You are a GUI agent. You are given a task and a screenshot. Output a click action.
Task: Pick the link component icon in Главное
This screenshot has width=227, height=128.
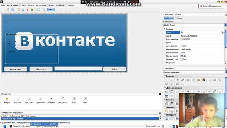coord(183,80)
